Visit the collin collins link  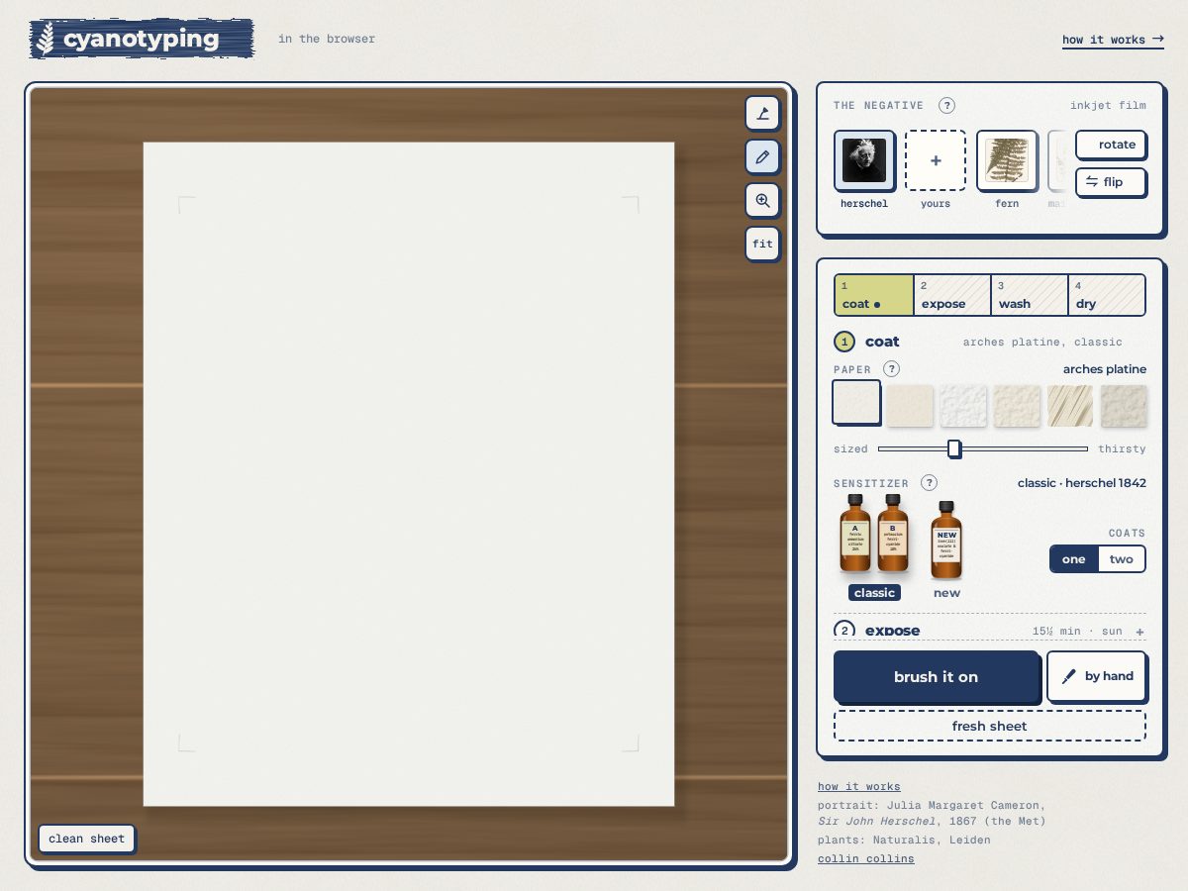(866, 858)
